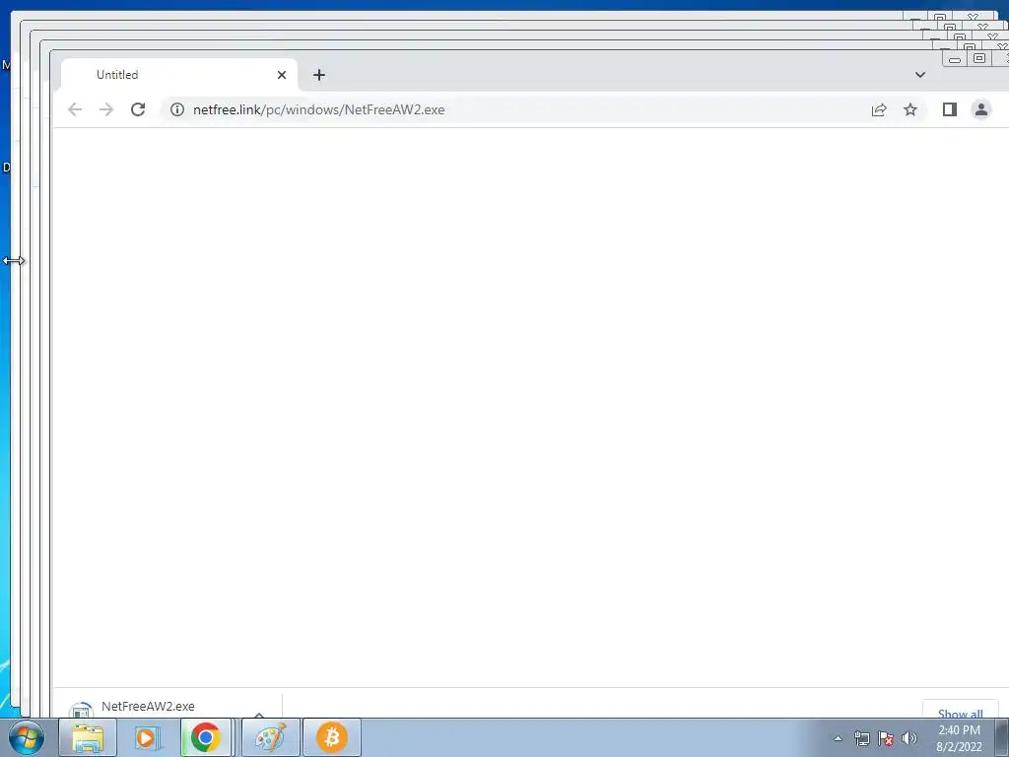Open a new tab with plus button
Screen dimensions: 1009x757
[x=319, y=75]
